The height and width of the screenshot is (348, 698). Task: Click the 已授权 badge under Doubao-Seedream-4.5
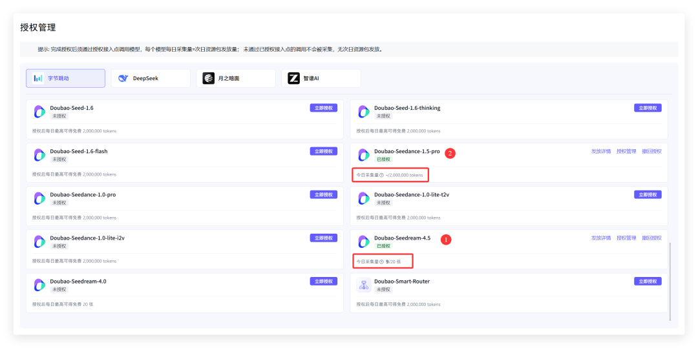tap(383, 246)
